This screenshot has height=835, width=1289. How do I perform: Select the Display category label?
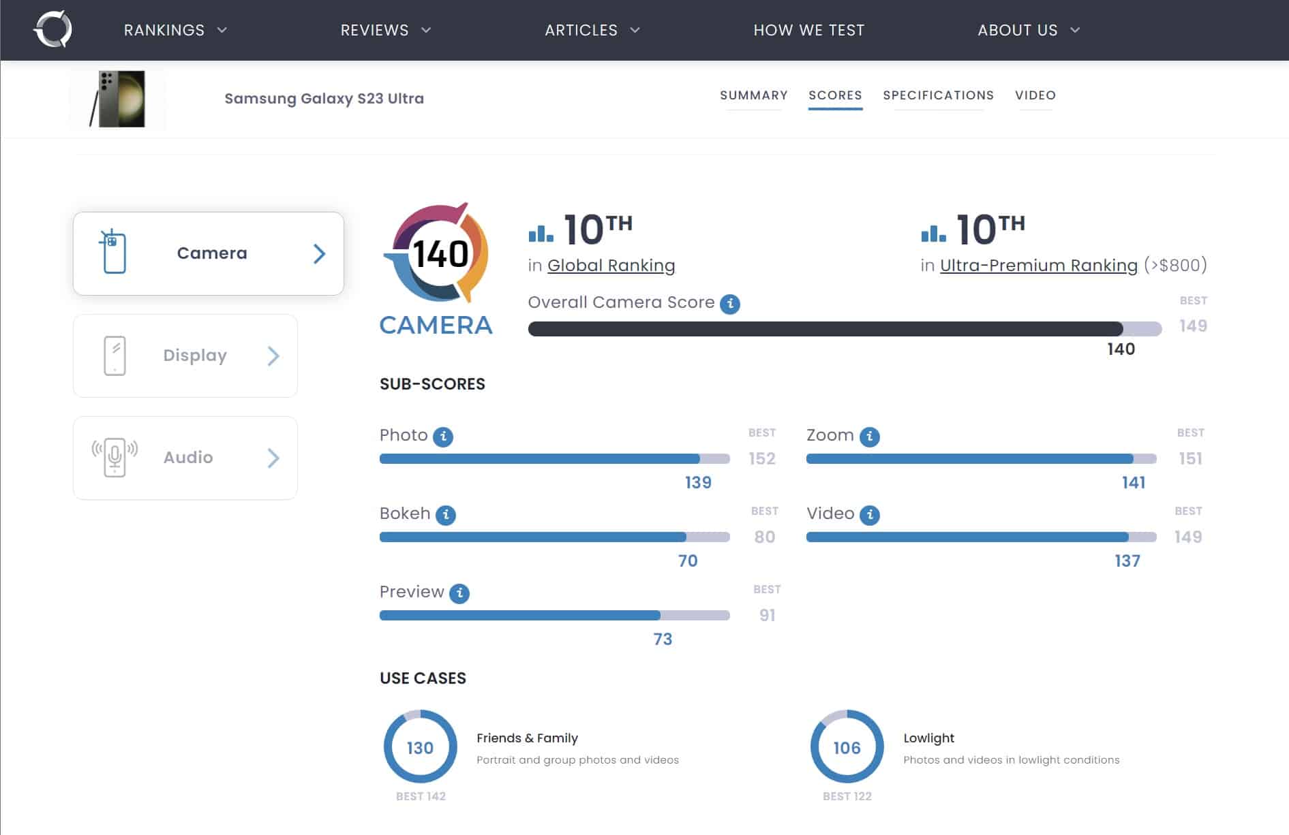pos(195,356)
